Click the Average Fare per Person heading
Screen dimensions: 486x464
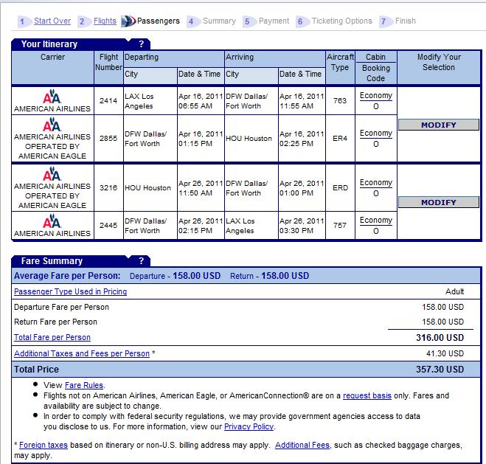pos(67,276)
